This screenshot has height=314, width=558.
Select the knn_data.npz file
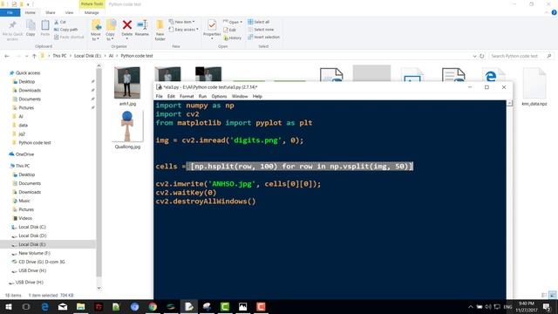[534, 86]
